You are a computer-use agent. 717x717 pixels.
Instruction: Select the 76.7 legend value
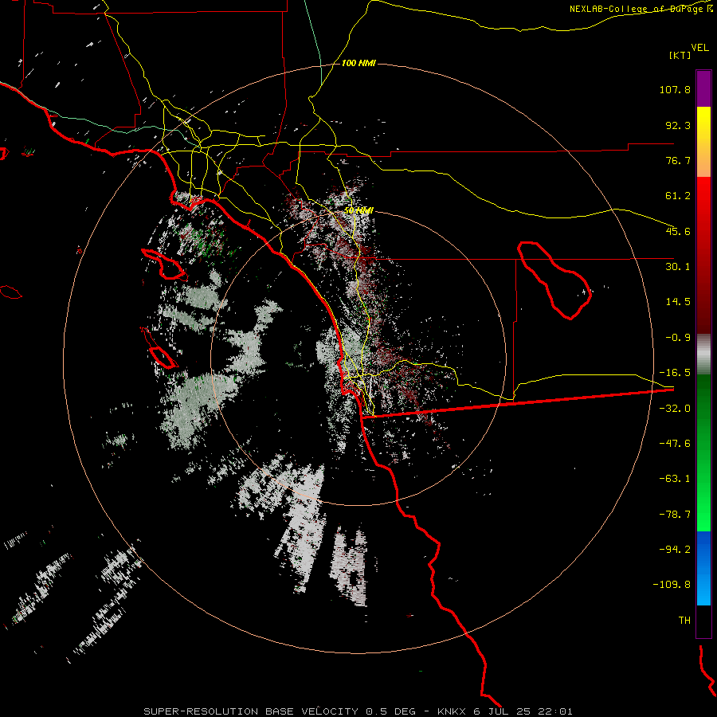pos(678,160)
